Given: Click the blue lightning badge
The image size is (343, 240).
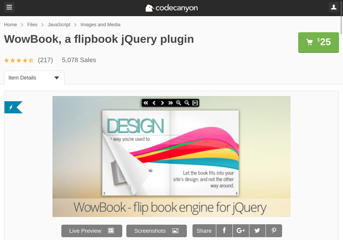Looking at the screenshot, I should [x=13, y=107].
